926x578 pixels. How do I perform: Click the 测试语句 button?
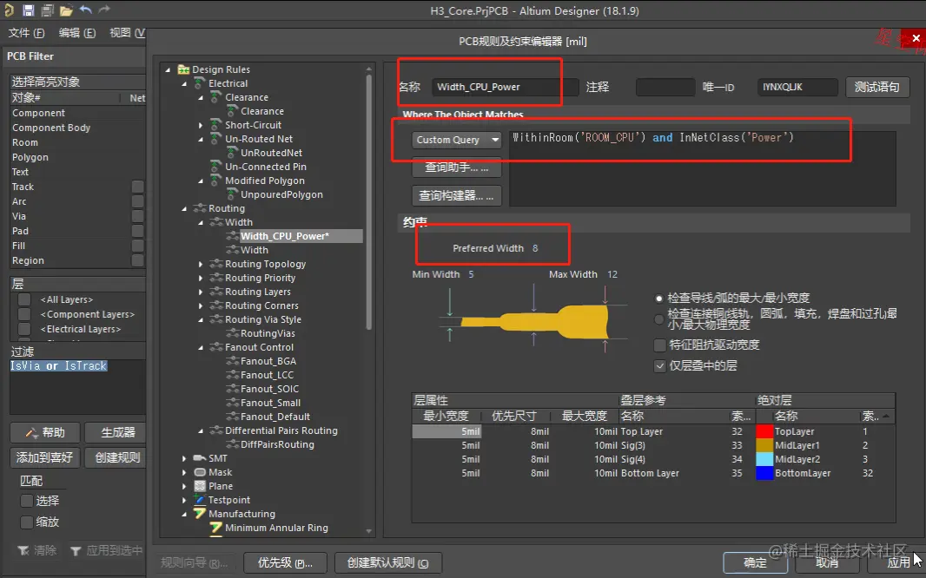877,88
